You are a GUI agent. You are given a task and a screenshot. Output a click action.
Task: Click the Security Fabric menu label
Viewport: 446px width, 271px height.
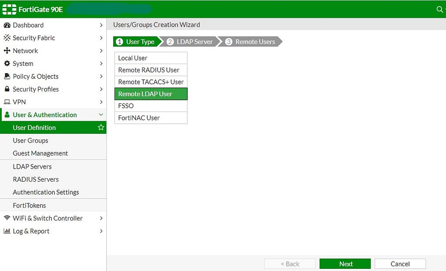34,38
